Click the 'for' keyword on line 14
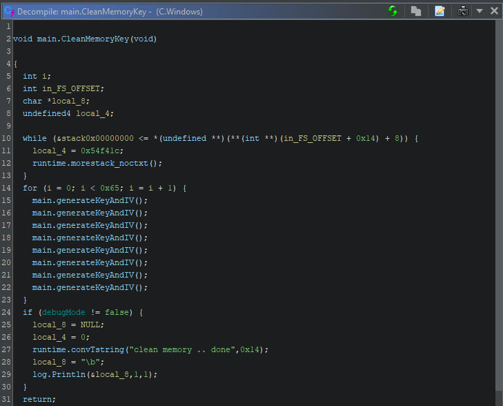The image size is (503, 406). click(30, 188)
